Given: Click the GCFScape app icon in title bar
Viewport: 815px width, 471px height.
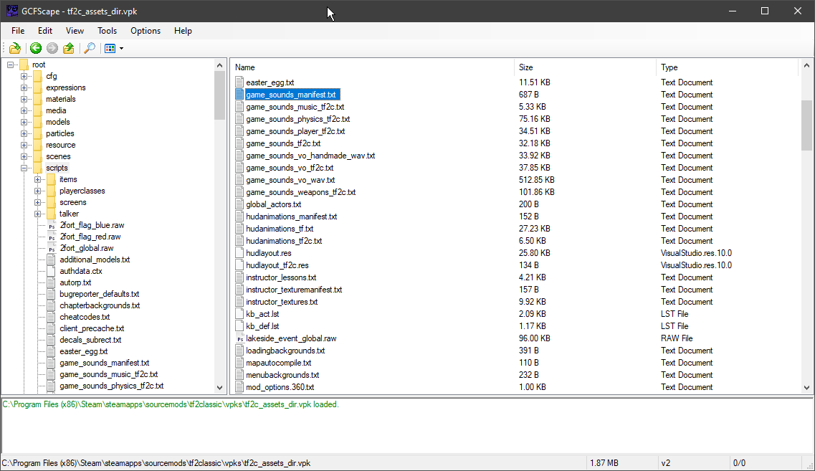Looking at the screenshot, I should [11, 11].
